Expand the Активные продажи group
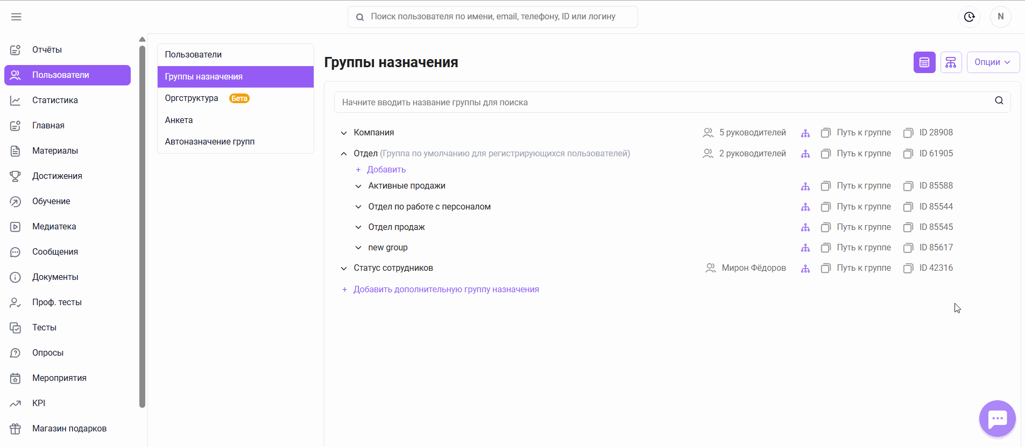Screen dimensions: 1025x447 tap(358, 186)
